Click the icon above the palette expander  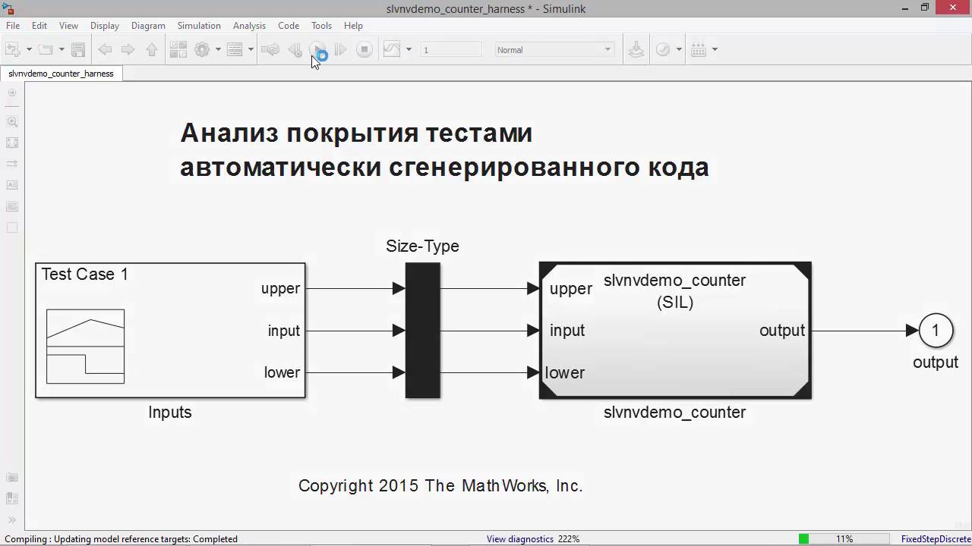pyautogui.click(x=12, y=498)
